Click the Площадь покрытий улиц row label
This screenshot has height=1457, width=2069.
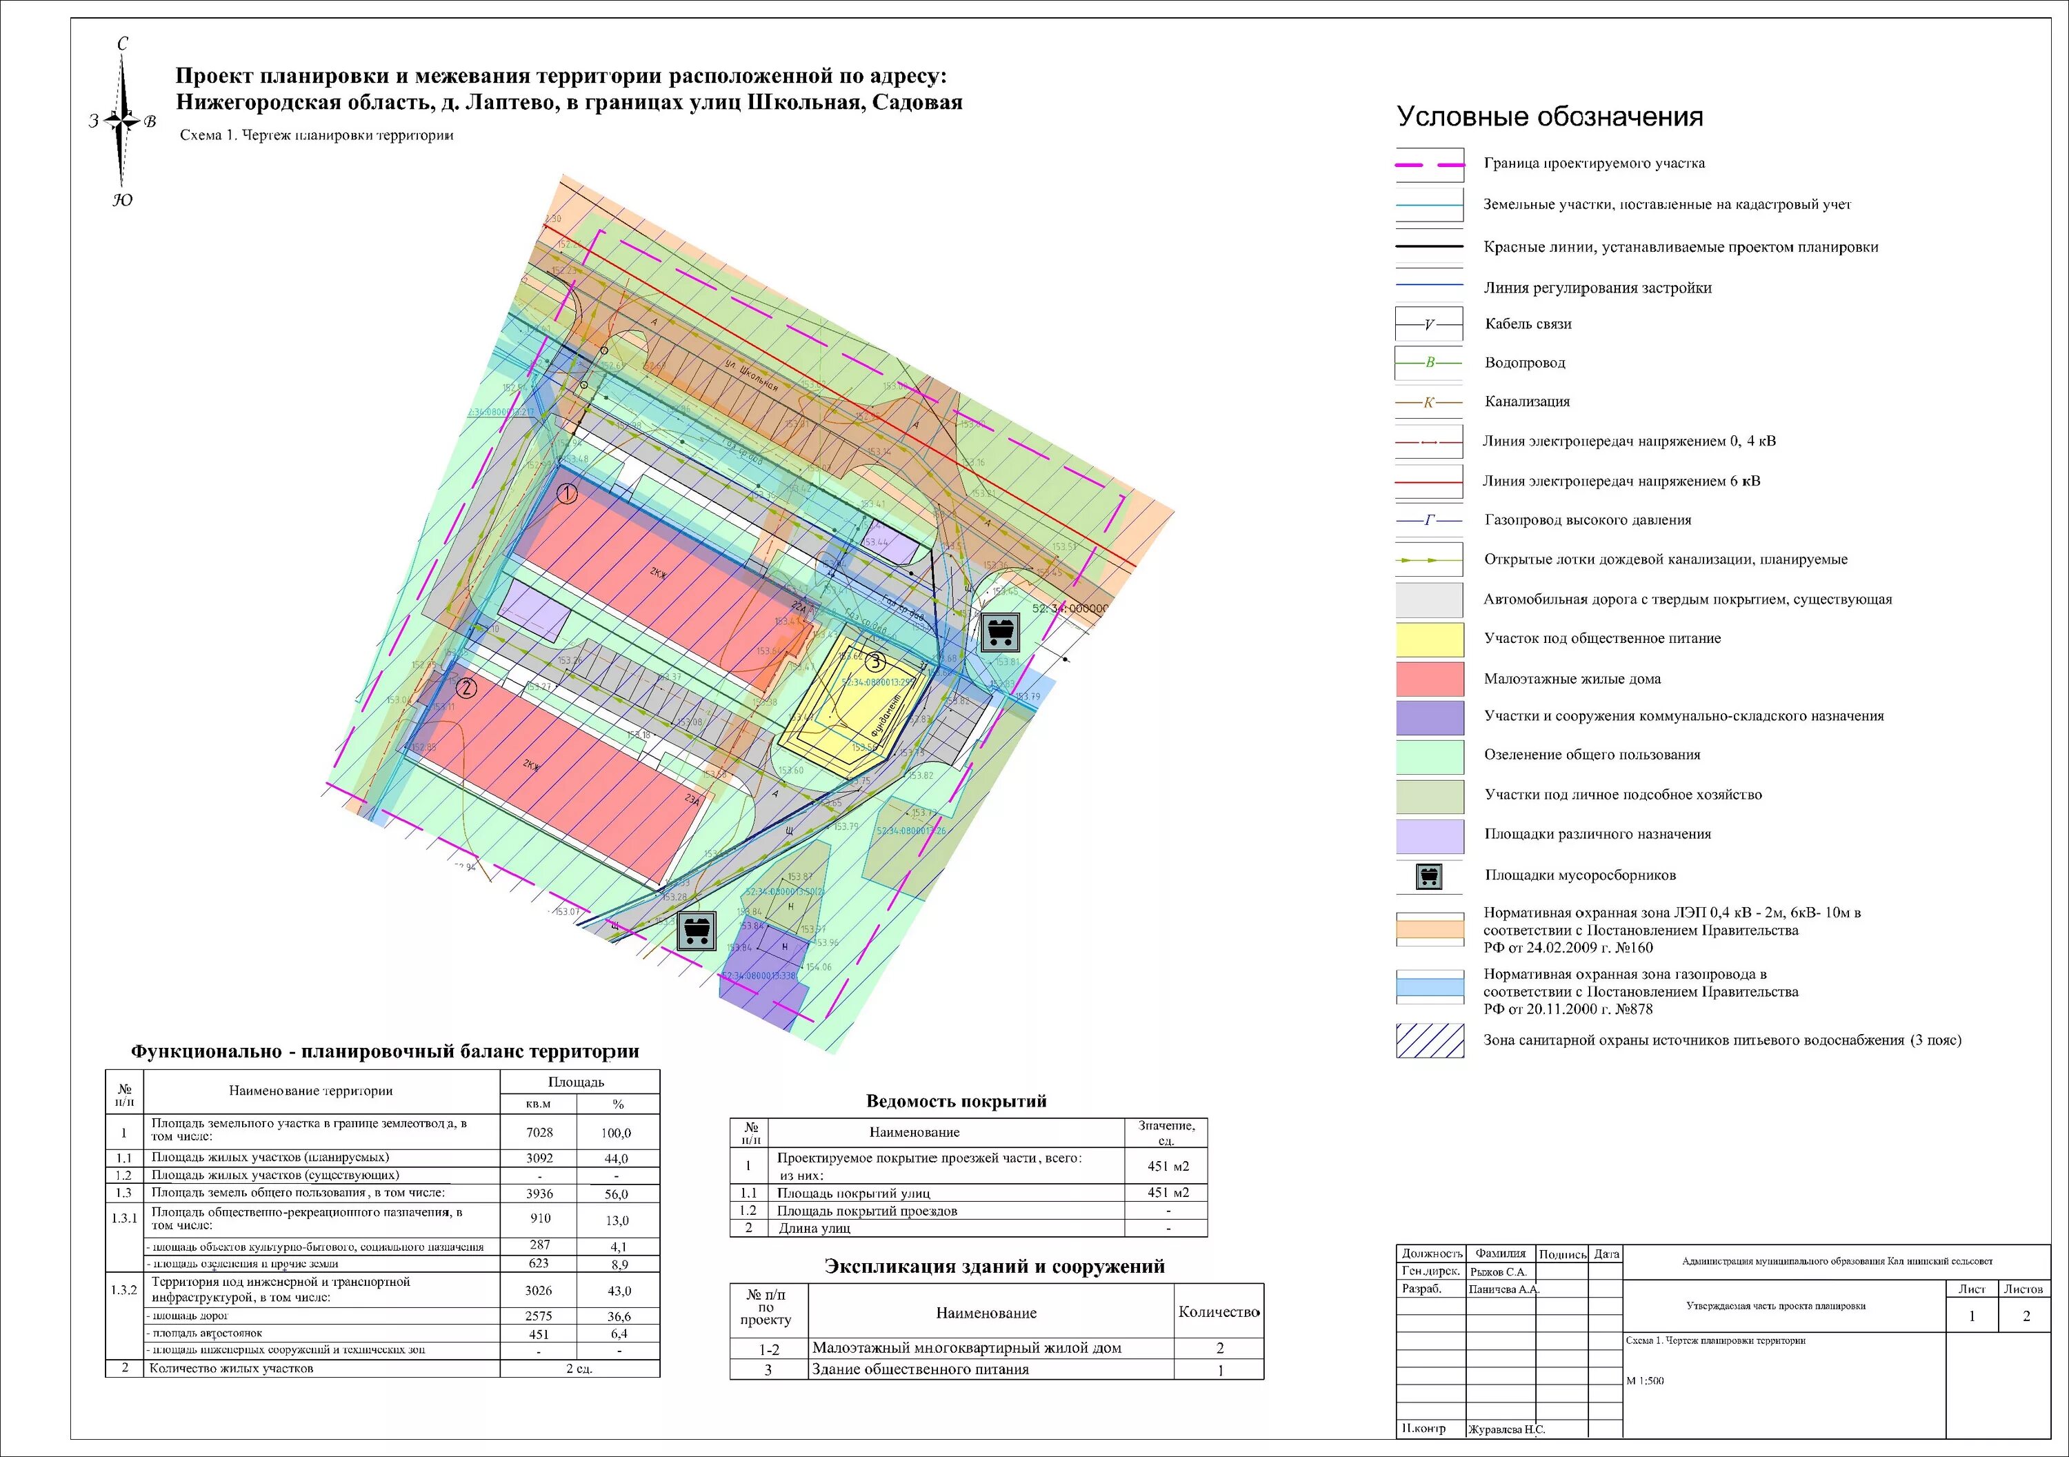pos(853,1193)
